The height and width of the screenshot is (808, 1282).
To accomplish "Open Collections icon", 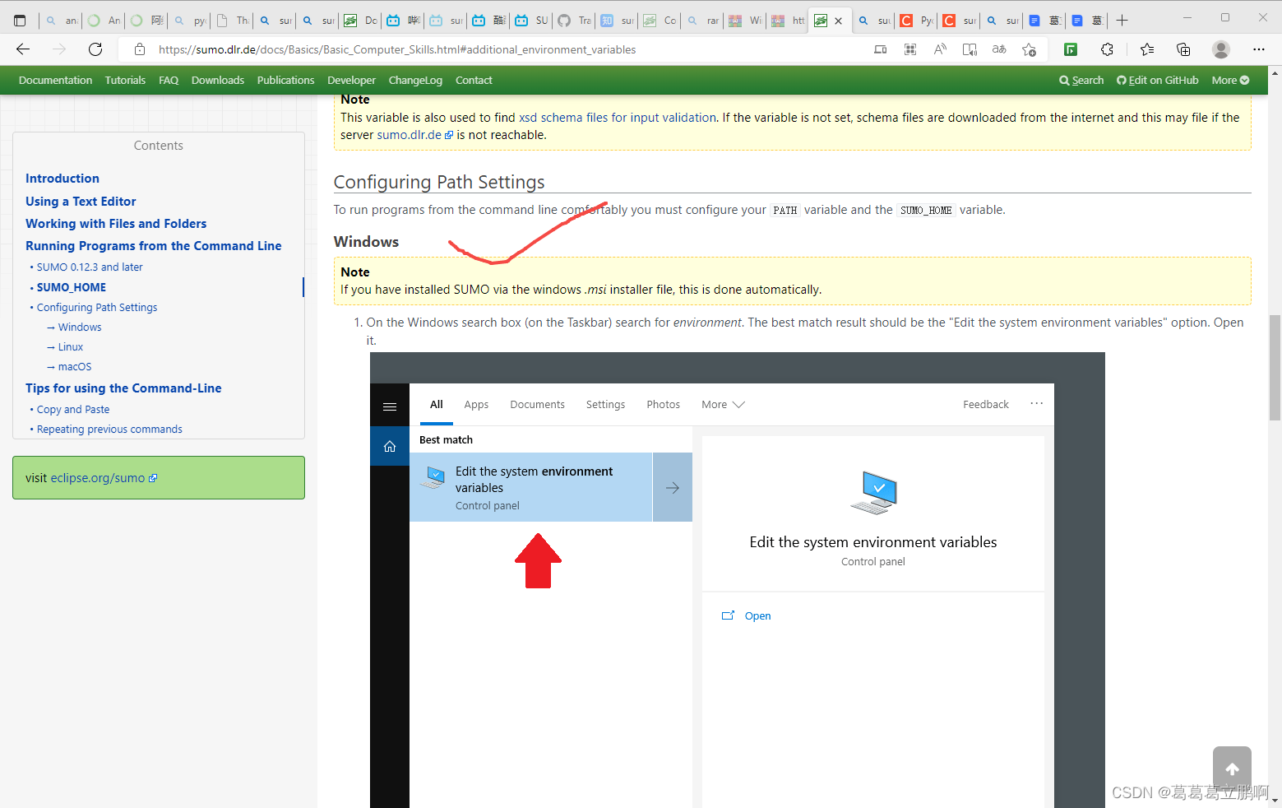I will click(1183, 49).
